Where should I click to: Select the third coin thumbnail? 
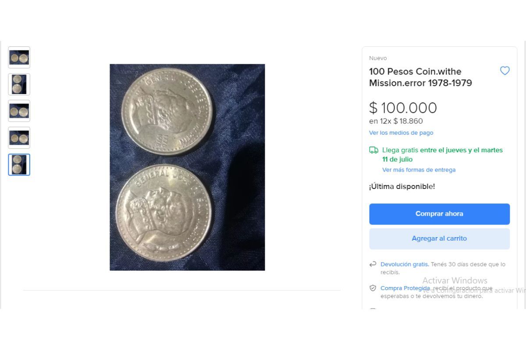19,111
